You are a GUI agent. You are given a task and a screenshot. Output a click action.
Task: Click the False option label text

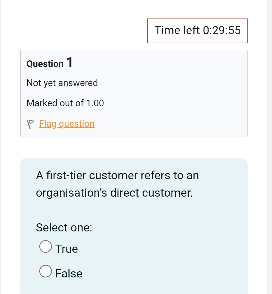pos(69,273)
